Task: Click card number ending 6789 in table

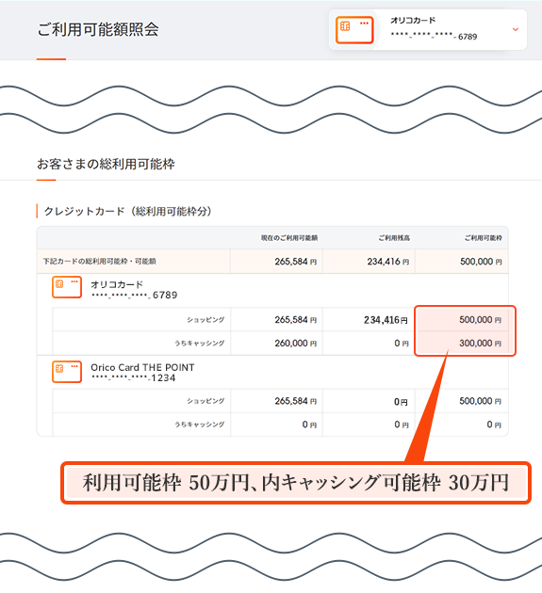Action: 134,295
